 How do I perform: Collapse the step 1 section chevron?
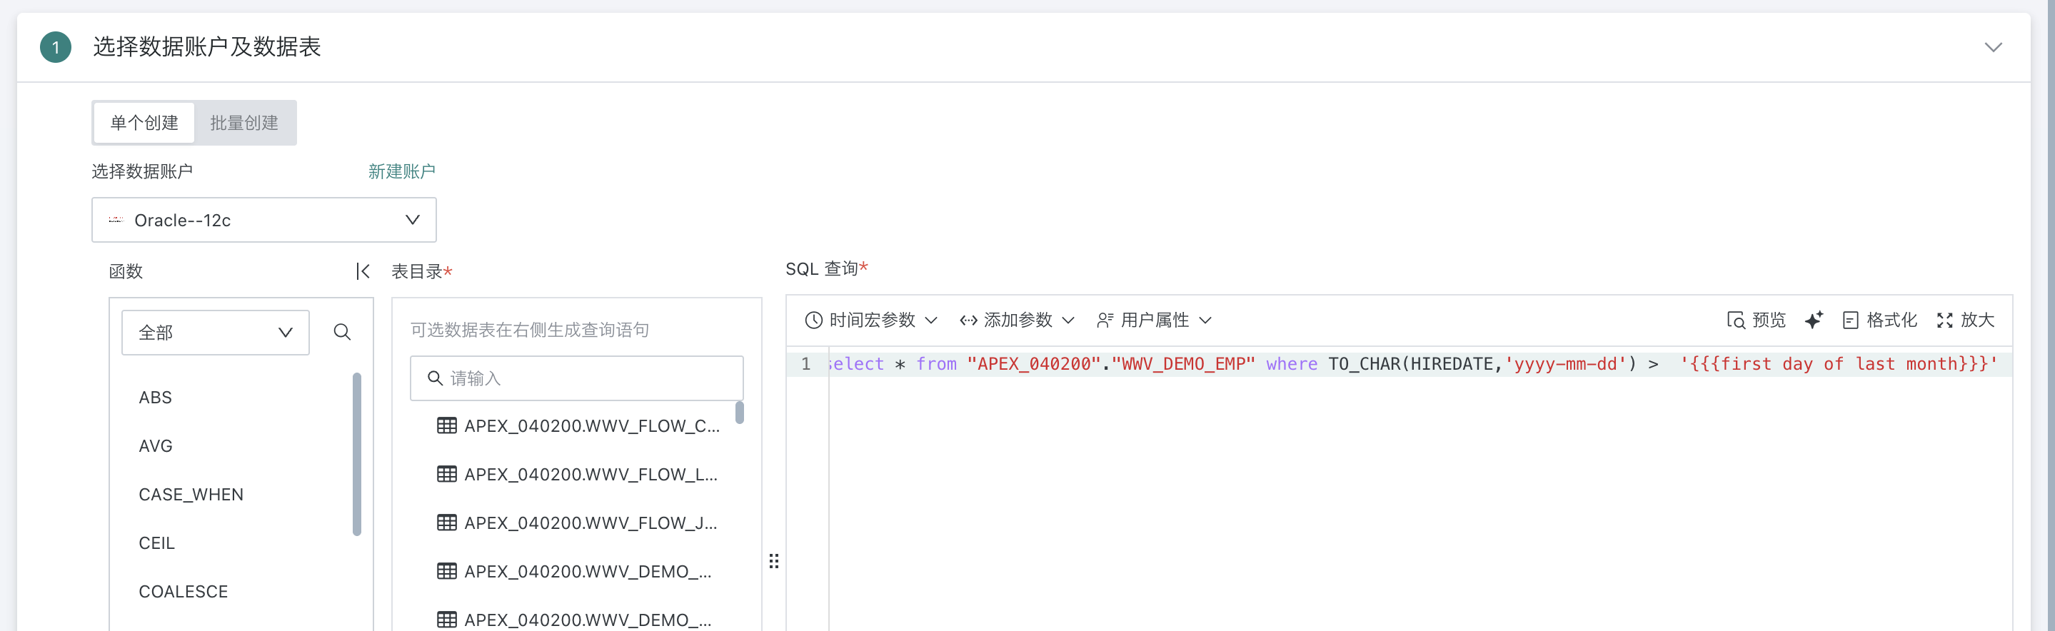tap(1993, 47)
